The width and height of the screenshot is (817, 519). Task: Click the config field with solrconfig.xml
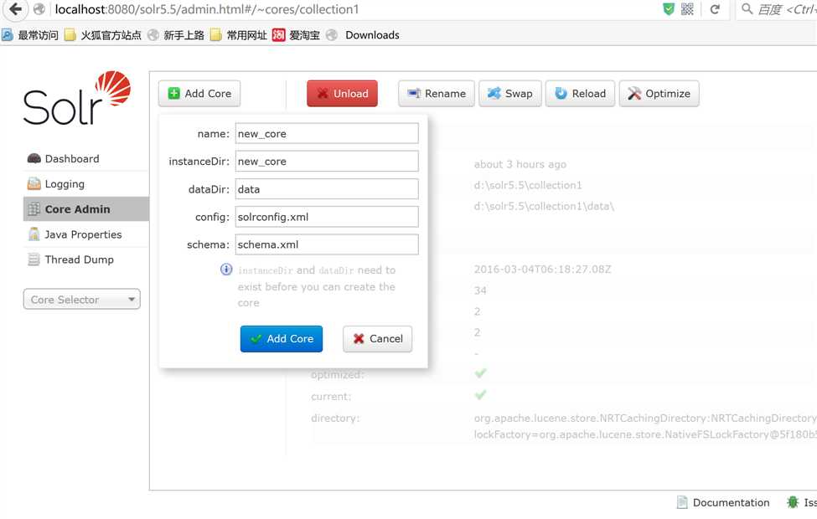(327, 217)
